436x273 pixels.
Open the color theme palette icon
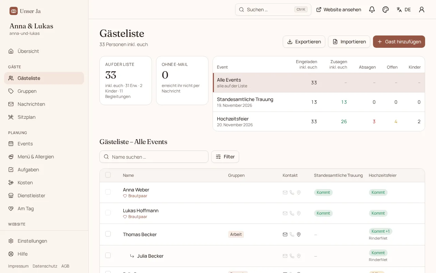pos(386,10)
